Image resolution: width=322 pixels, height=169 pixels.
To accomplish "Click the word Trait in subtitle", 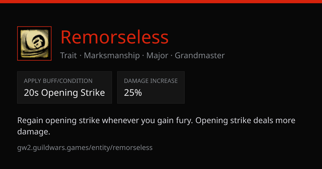I will point(68,56).
